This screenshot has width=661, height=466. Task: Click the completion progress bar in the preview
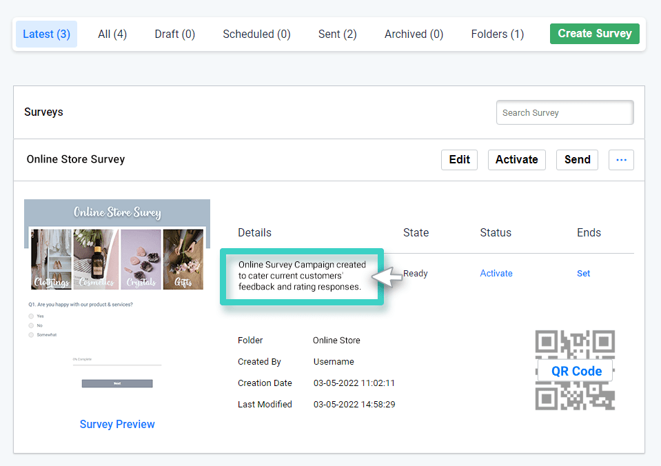point(116,364)
